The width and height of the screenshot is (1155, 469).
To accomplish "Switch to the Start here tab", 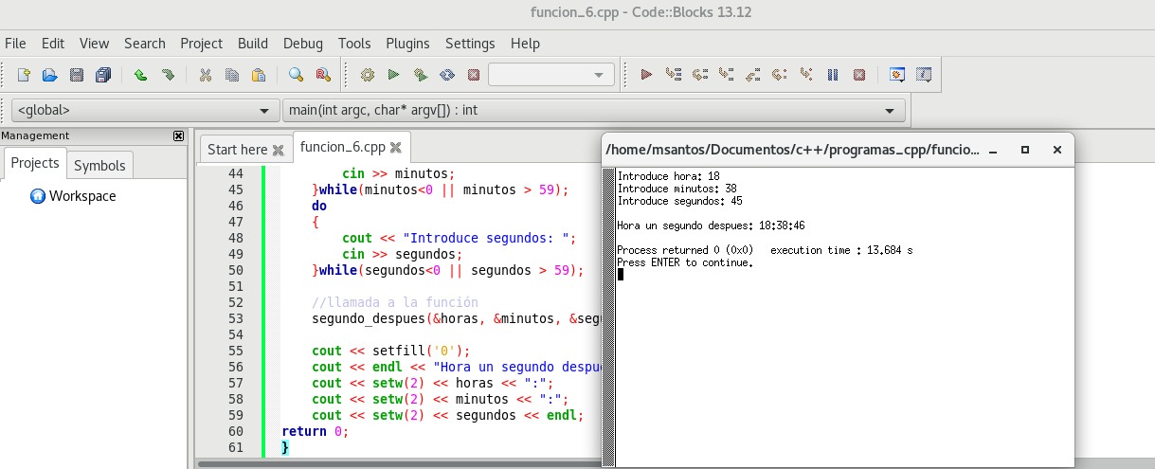I will [237, 149].
